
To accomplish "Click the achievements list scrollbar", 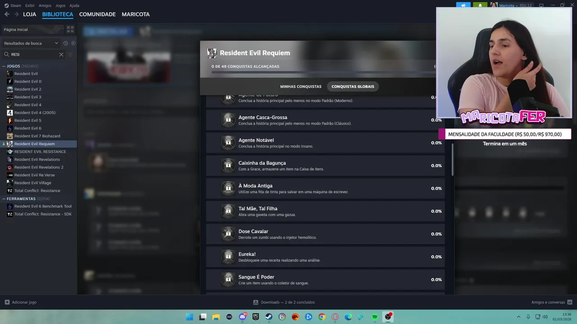I will [x=453, y=159].
